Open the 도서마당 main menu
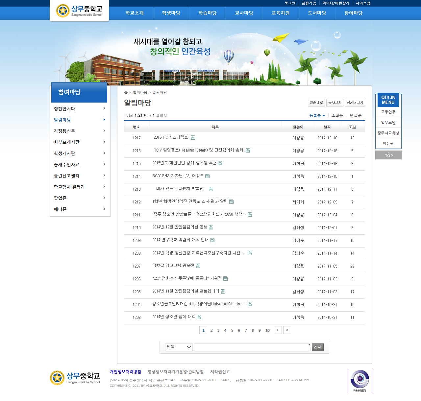421x401 pixels. point(317,13)
